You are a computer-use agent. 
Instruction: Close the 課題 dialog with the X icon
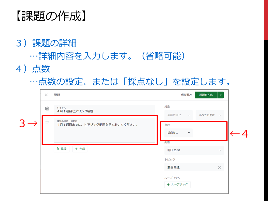tap(46, 95)
